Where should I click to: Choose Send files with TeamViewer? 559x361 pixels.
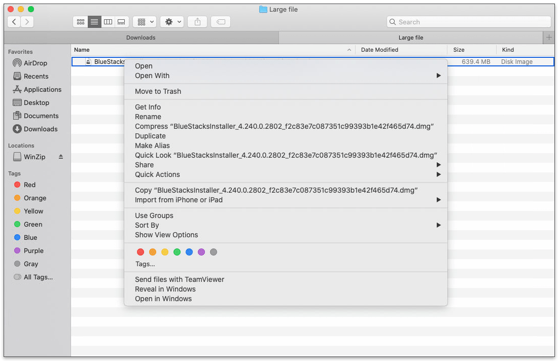(x=286, y=279)
